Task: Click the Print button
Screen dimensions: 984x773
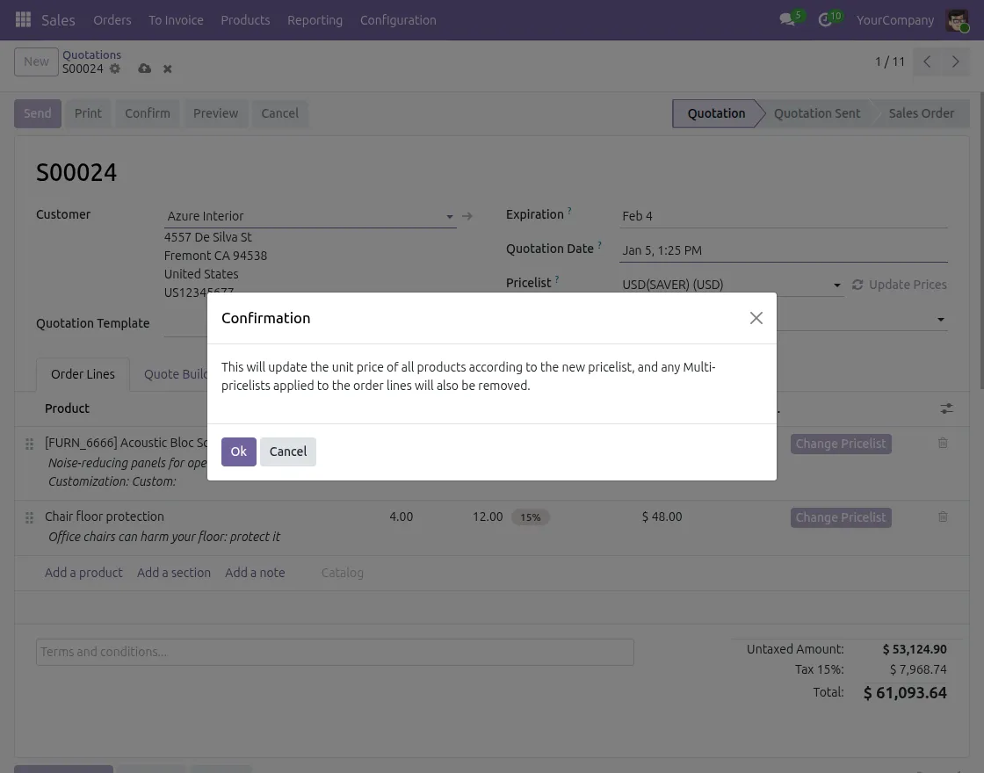Action: tap(88, 113)
